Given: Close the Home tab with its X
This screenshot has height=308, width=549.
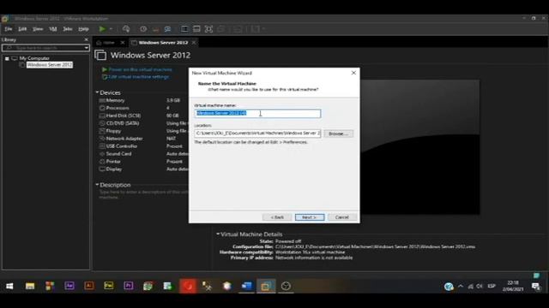Looking at the screenshot, I should click(123, 43).
